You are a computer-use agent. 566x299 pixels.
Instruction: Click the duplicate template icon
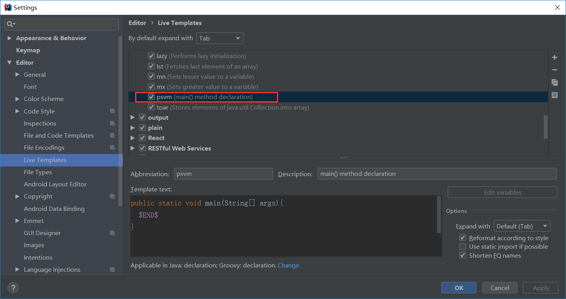click(554, 82)
